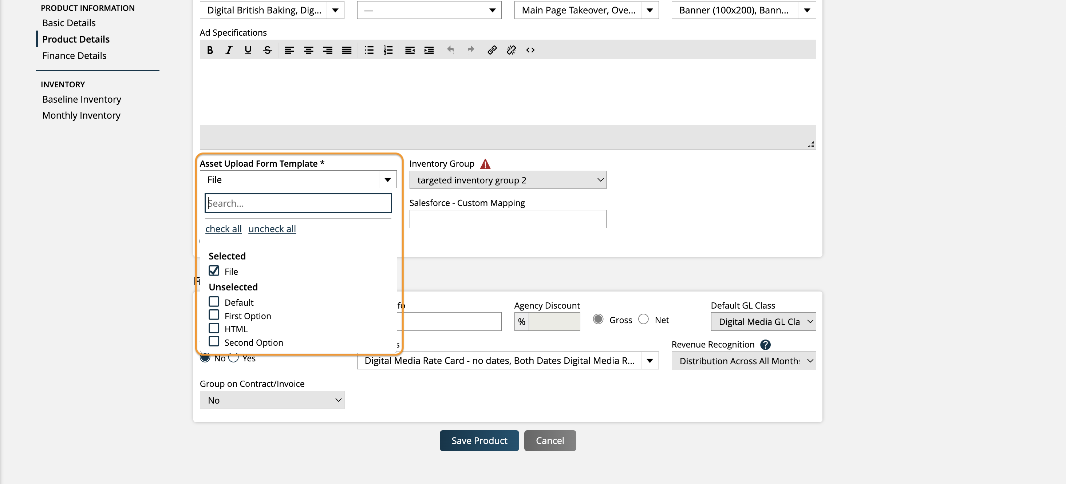Image resolution: width=1066 pixels, height=484 pixels.
Task: Go to Finance Details section
Action: (x=74, y=55)
